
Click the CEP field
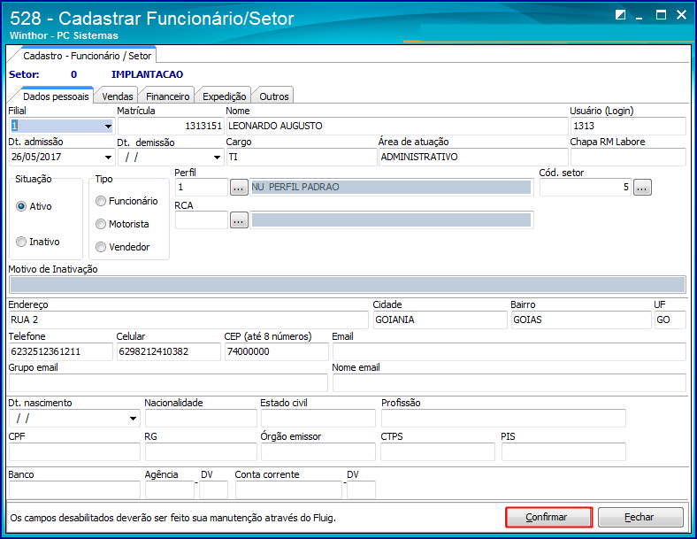pos(277,351)
